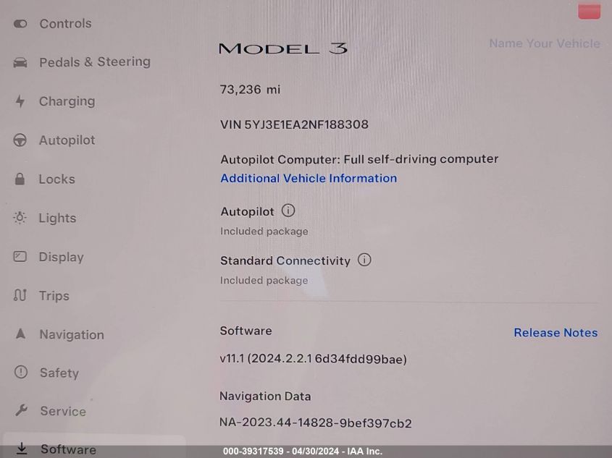Show Standard Connectivity info circle
612x458 pixels.
click(x=364, y=260)
